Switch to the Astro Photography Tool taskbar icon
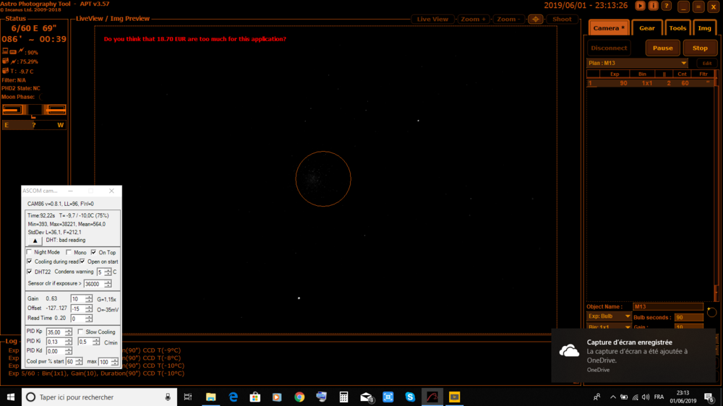This screenshot has height=406, width=723. [x=432, y=397]
